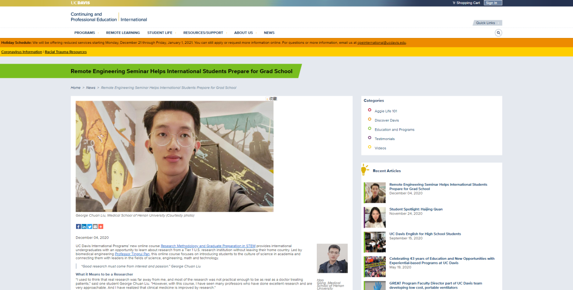Expand the Student Life menu

coord(160,33)
